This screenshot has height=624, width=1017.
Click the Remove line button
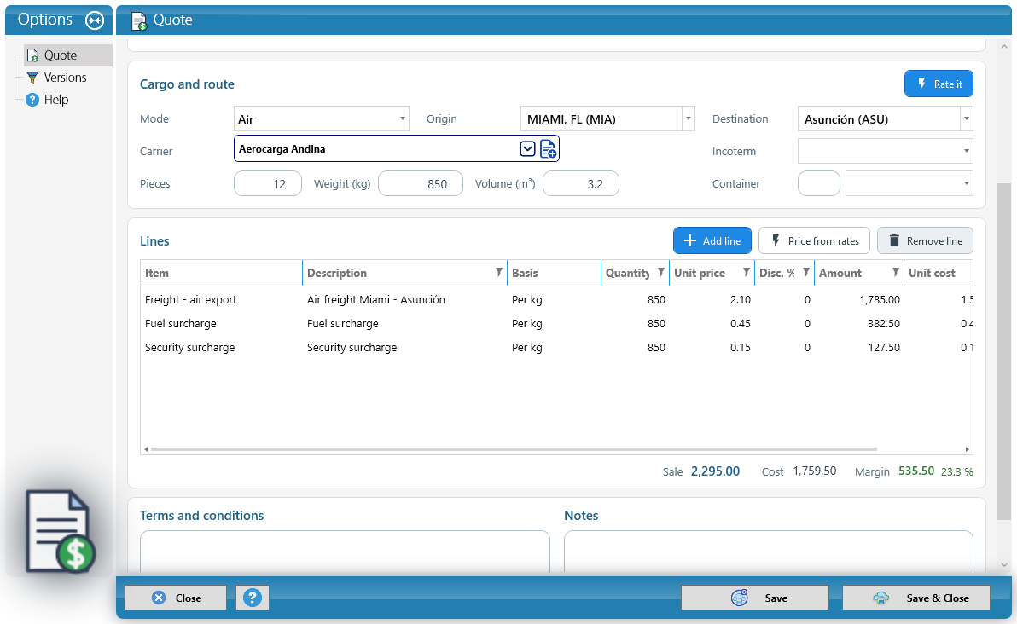(x=925, y=241)
